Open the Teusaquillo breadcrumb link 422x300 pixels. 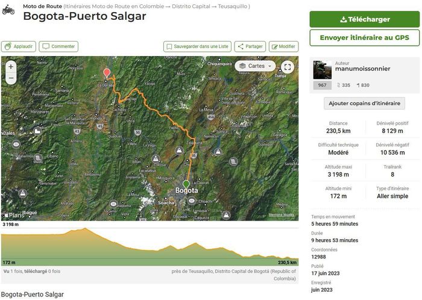click(234, 6)
